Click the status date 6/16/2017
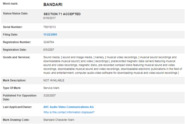 (49, 18)
